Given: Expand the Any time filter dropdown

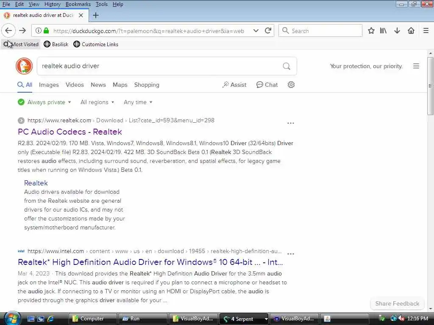Looking at the screenshot, I should click(x=138, y=102).
